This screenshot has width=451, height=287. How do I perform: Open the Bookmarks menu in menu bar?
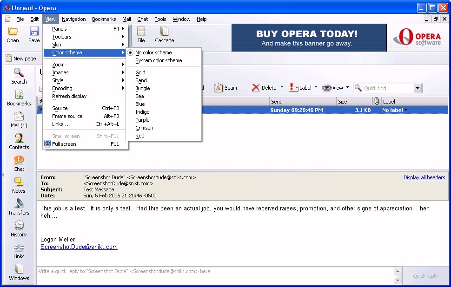pyautogui.click(x=104, y=19)
